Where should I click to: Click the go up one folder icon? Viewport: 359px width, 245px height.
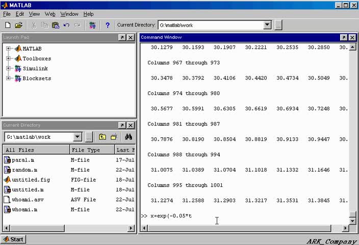coord(102,137)
